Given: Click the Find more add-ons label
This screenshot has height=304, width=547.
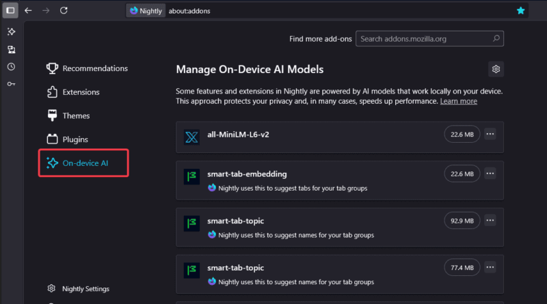Looking at the screenshot, I should (x=320, y=39).
